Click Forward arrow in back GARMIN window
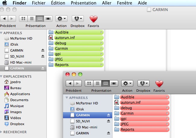 tap(12, 19)
